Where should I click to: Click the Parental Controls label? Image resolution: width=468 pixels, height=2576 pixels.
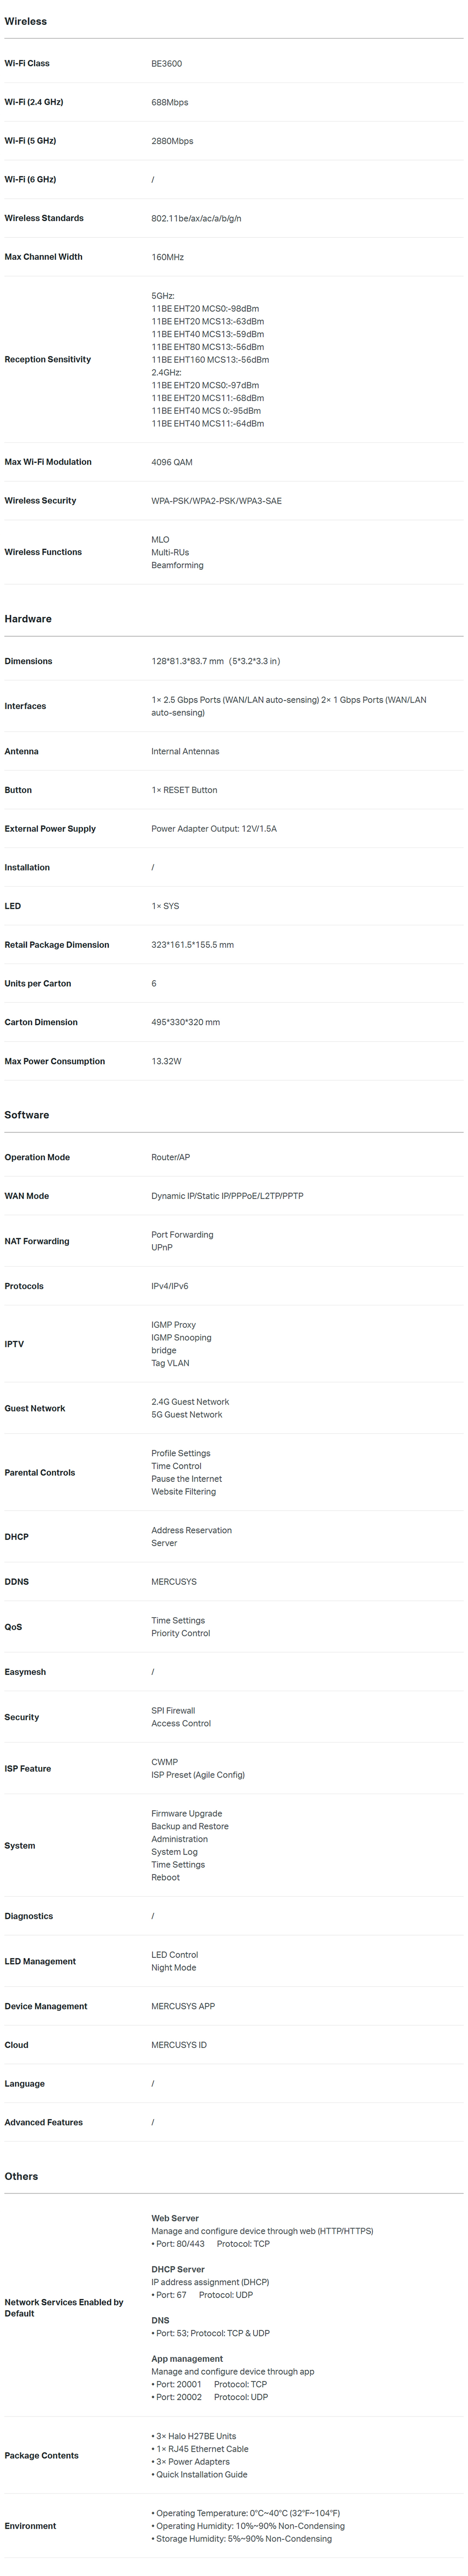point(39,1472)
